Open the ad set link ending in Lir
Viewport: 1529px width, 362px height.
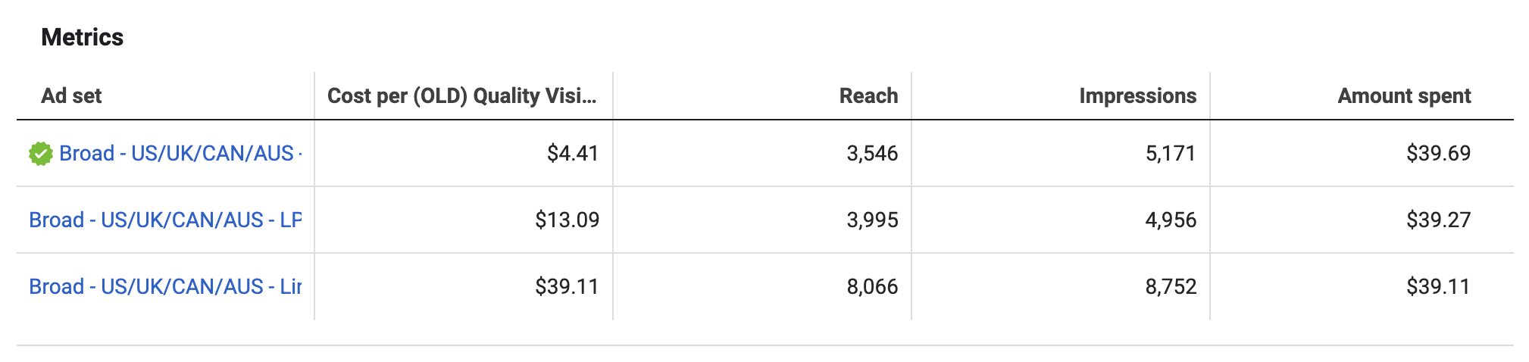point(165,286)
